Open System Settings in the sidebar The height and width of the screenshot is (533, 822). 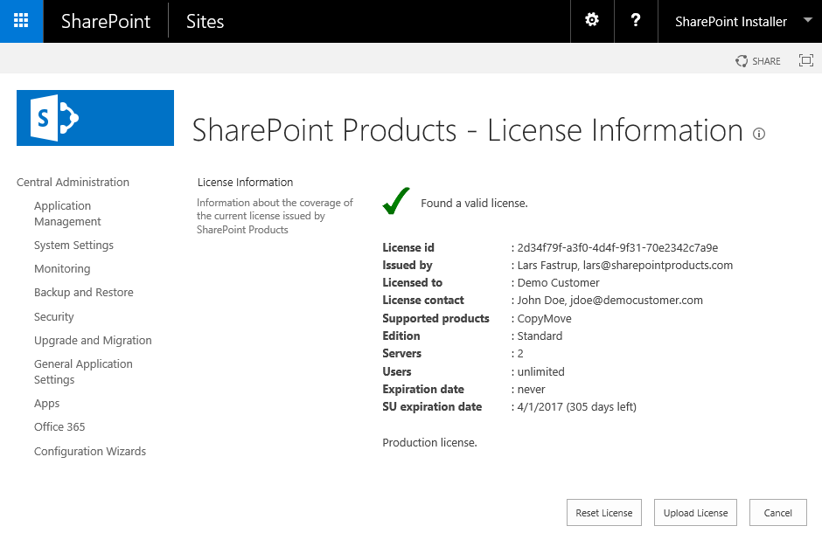coord(73,245)
